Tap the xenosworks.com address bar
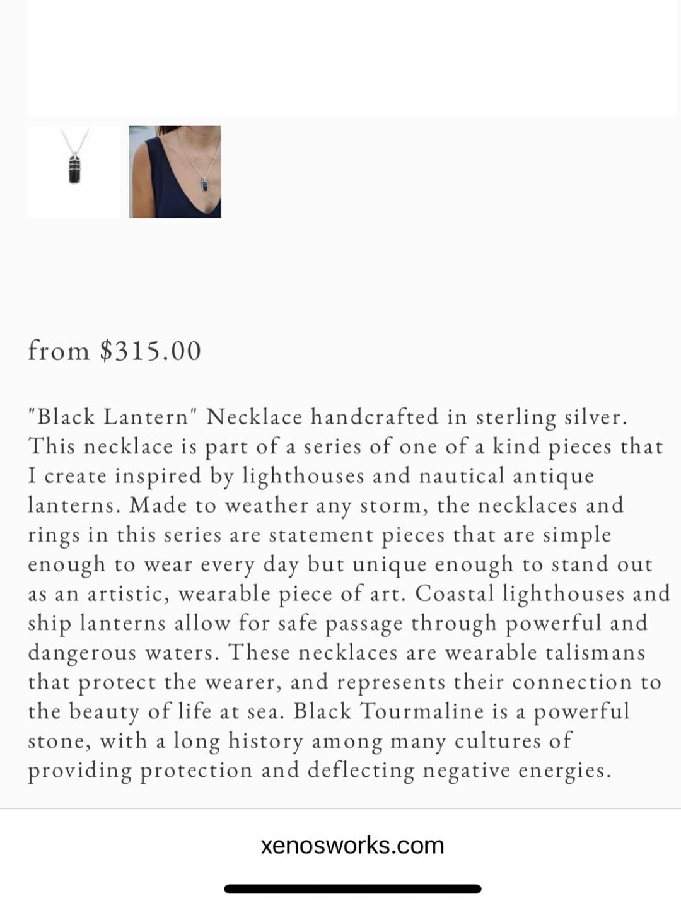Image resolution: width=681 pixels, height=908 pixels. pos(352,845)
